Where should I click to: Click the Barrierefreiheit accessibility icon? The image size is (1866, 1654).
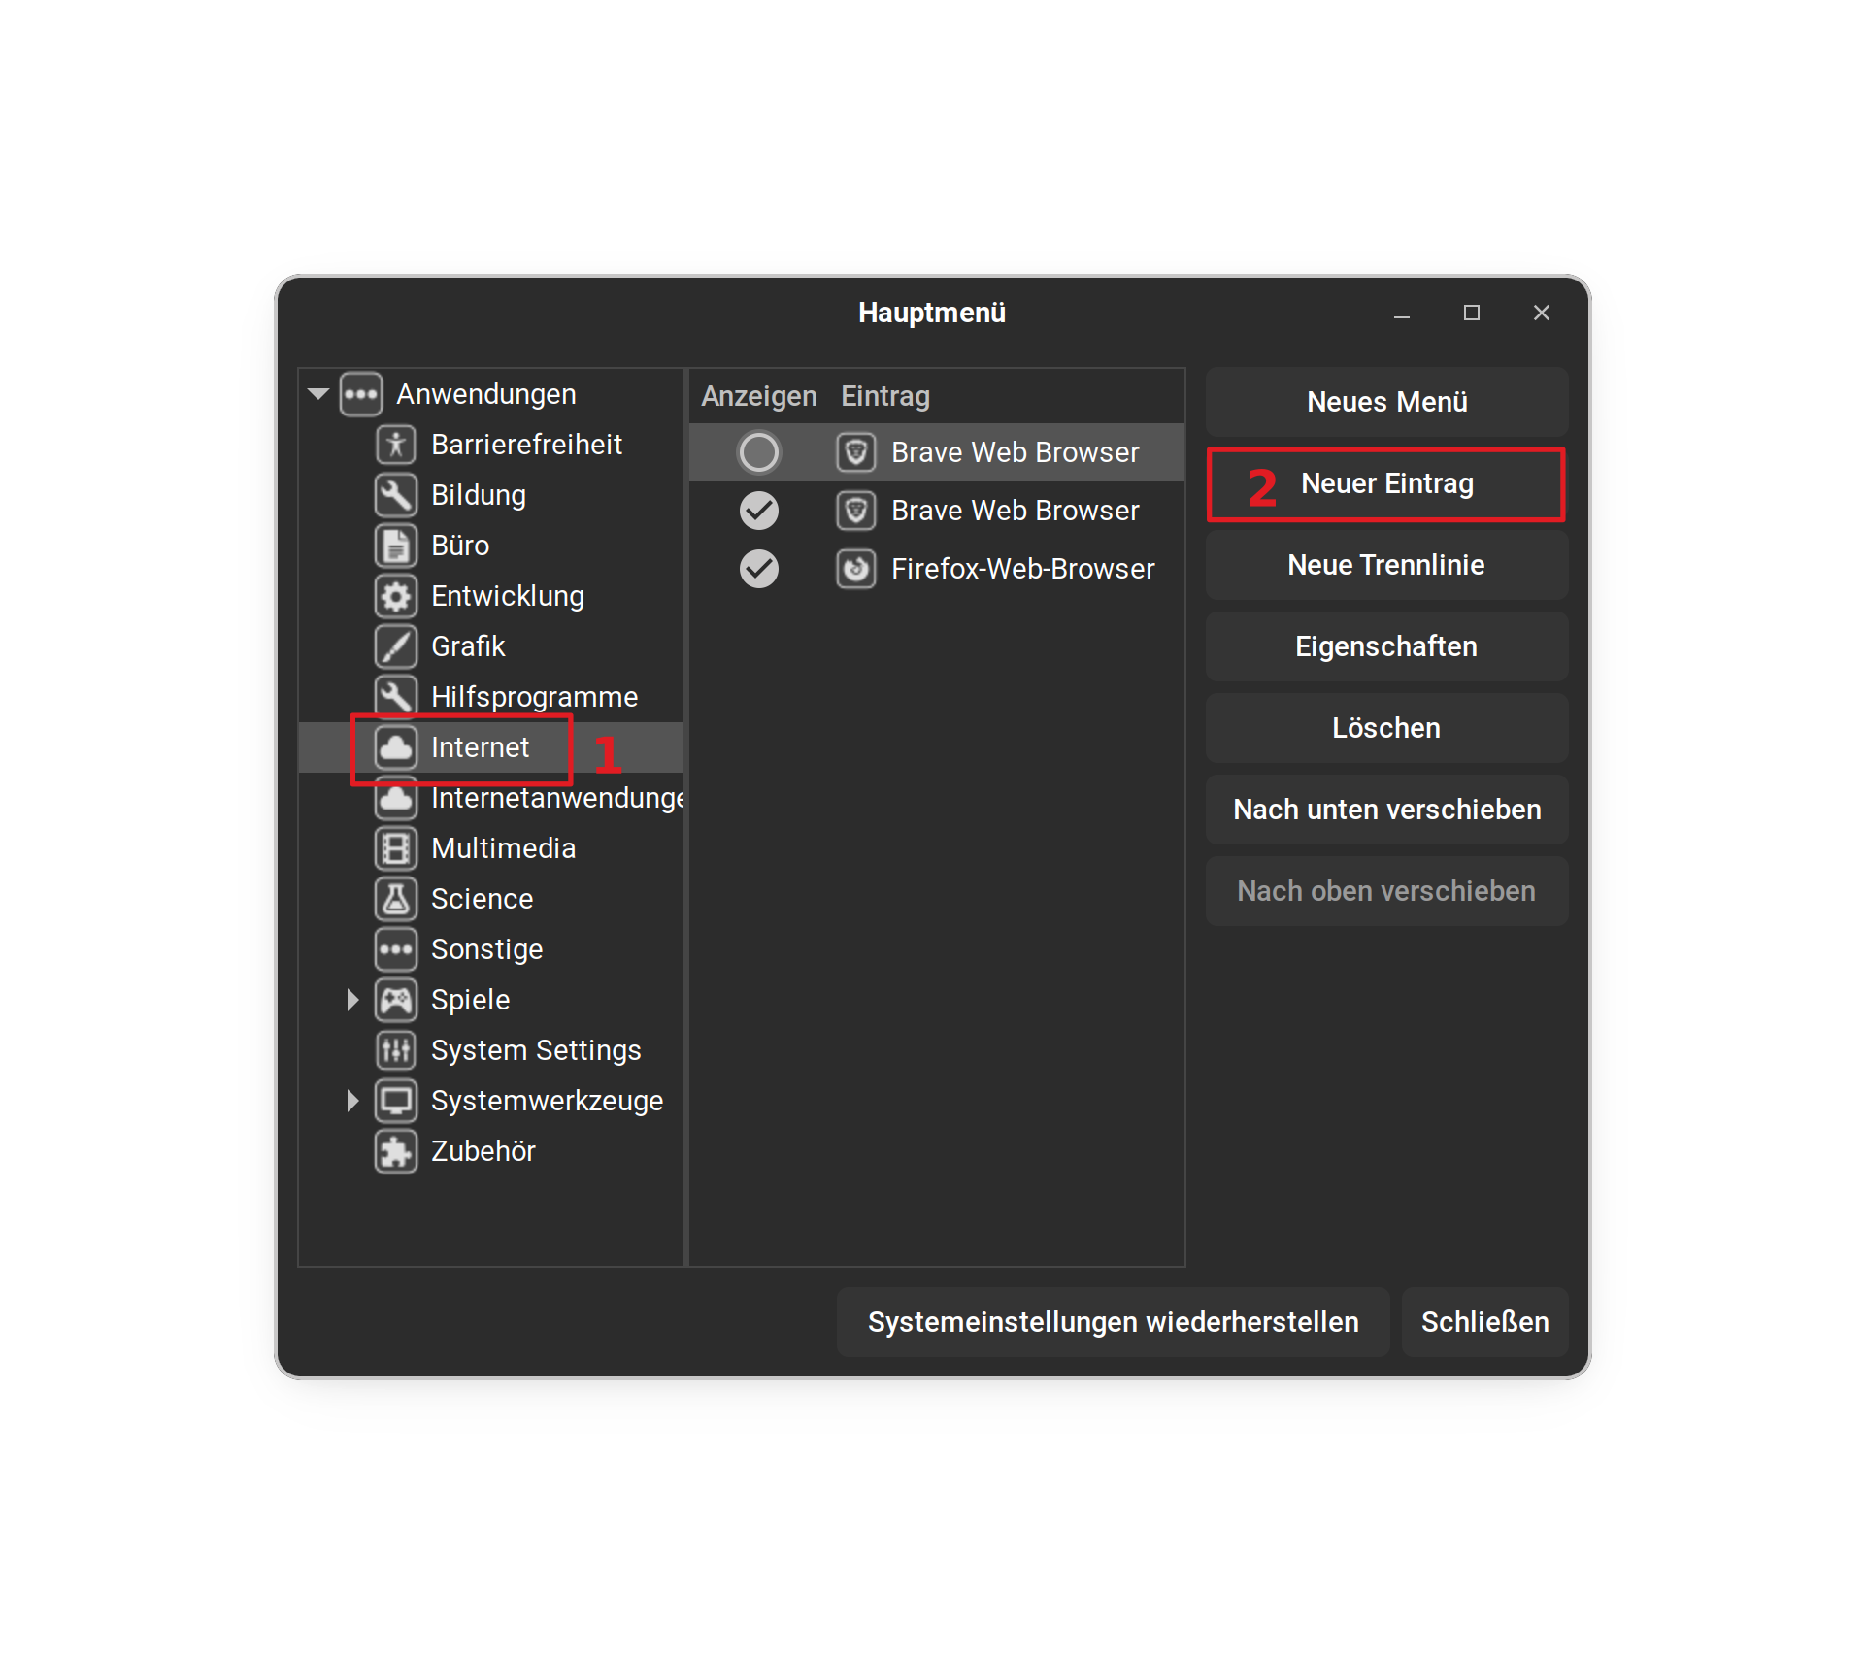pyautogui.click(x=395, y=445)
